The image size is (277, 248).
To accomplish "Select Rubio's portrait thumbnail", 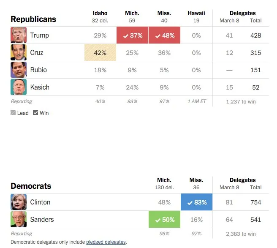I will coord(19,70).
